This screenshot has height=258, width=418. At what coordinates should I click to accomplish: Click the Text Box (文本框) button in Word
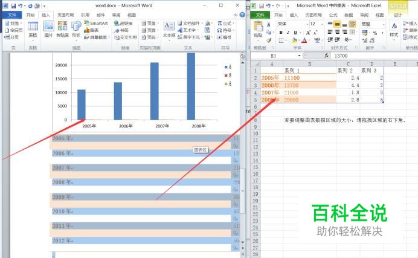(169, 30)
